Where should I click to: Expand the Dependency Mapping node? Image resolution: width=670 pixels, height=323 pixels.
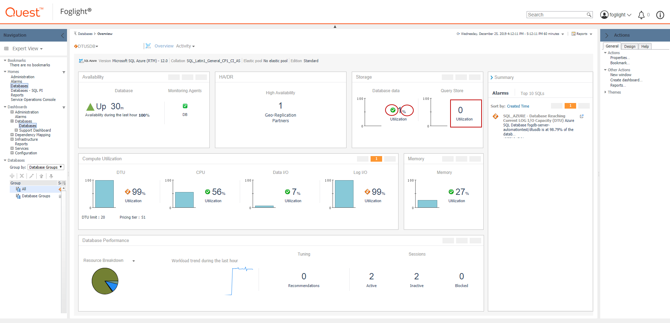coord(12,135)
